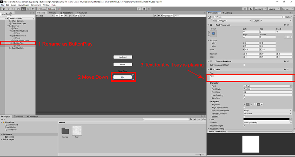Open the GameObject menu
The width and height of the screenshot is (295, 157).
click(x=23, y=5)
